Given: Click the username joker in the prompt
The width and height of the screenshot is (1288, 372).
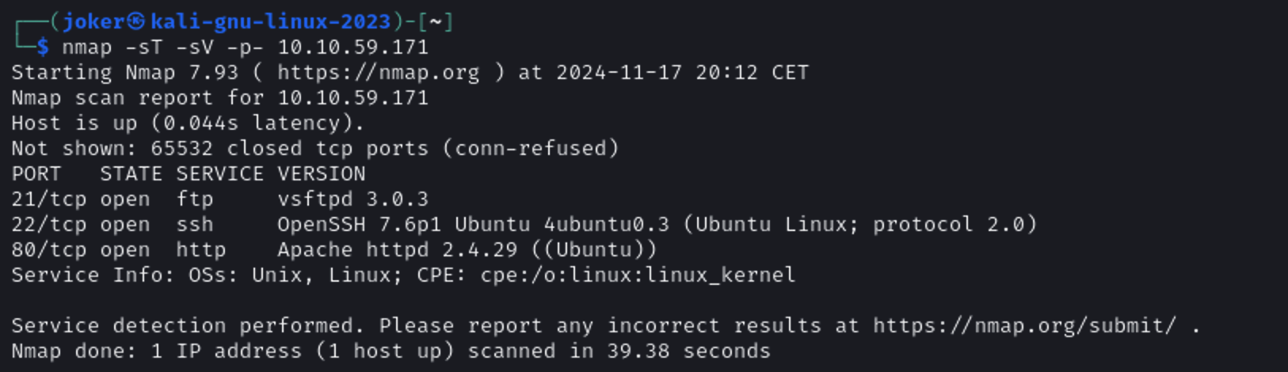Looking at the screenshot, I should 93,21.
